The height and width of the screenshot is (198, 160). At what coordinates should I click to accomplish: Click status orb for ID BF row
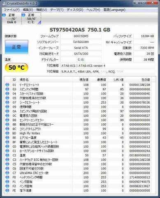[x=7, y=142]
